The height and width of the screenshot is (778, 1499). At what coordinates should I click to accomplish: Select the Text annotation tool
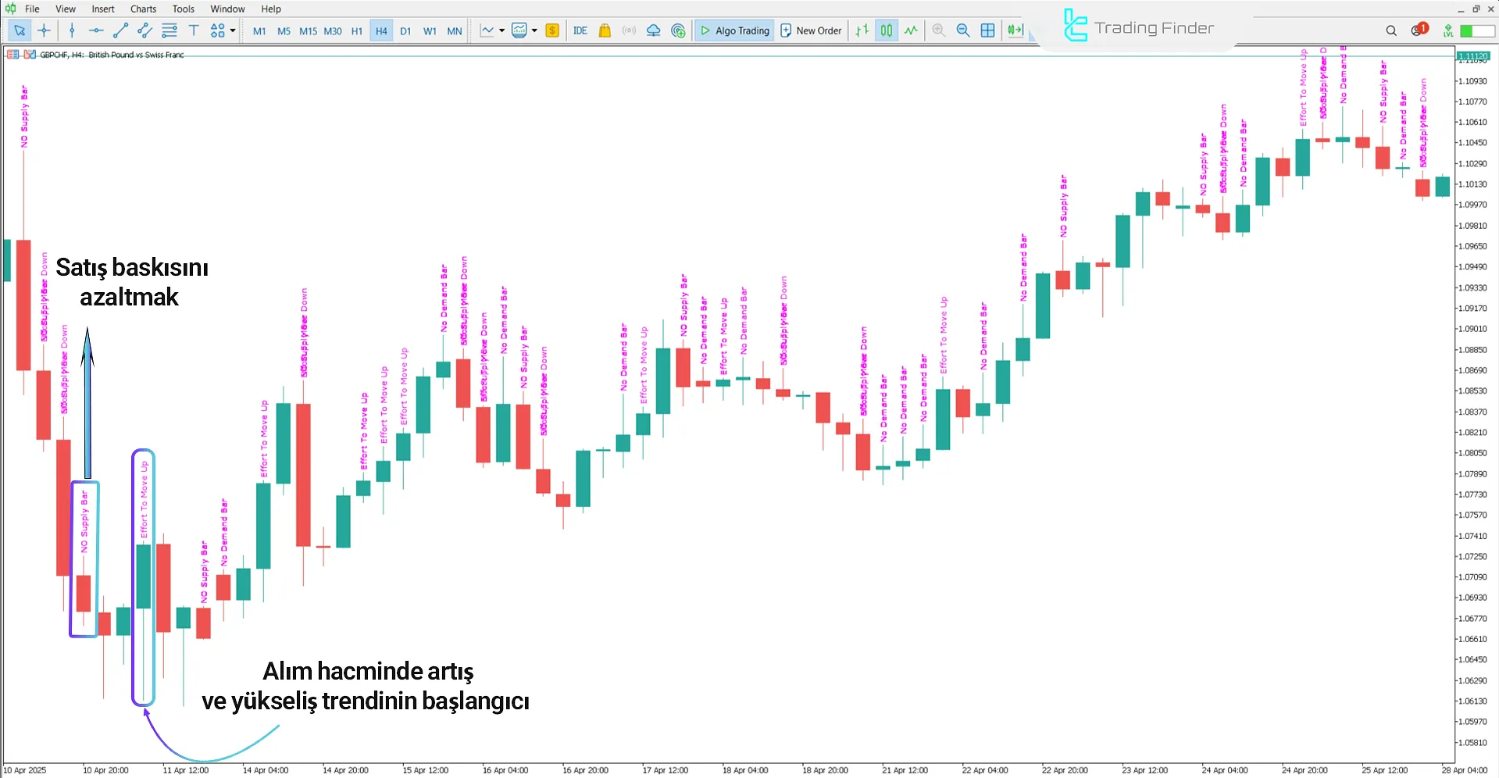[193, 30]
